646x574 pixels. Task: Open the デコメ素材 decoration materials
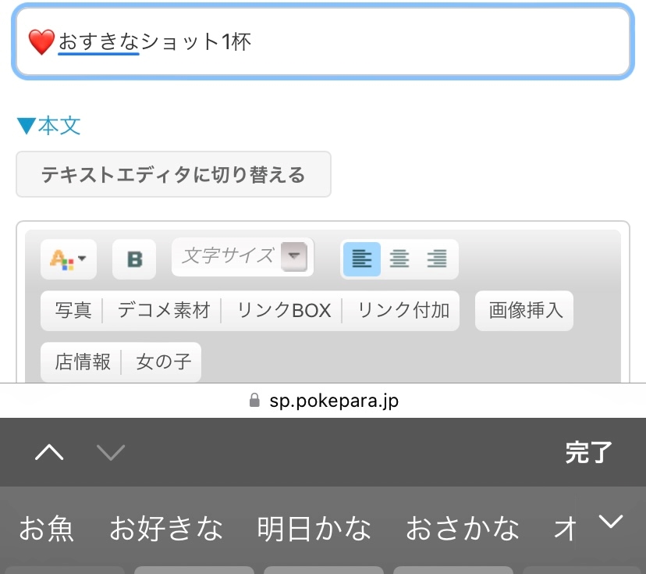164,311
